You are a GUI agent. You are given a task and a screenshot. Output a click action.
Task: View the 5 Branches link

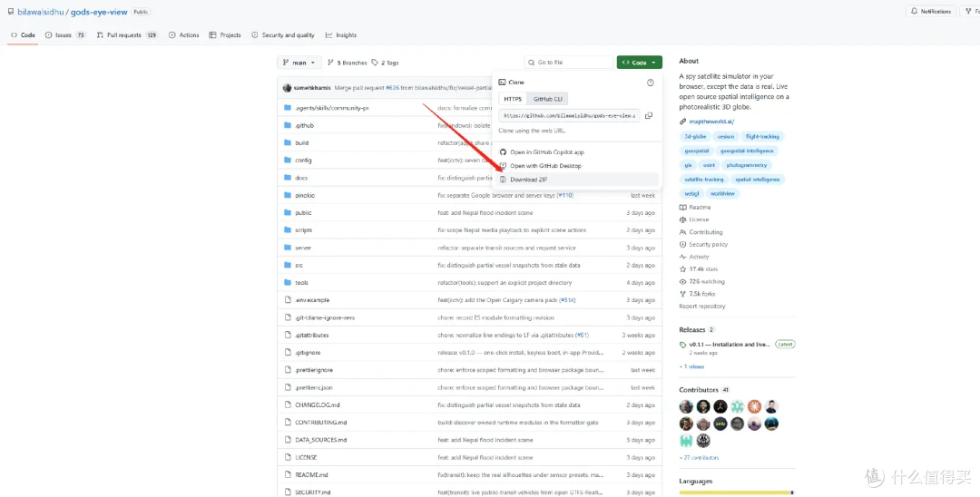pos(347,63)
